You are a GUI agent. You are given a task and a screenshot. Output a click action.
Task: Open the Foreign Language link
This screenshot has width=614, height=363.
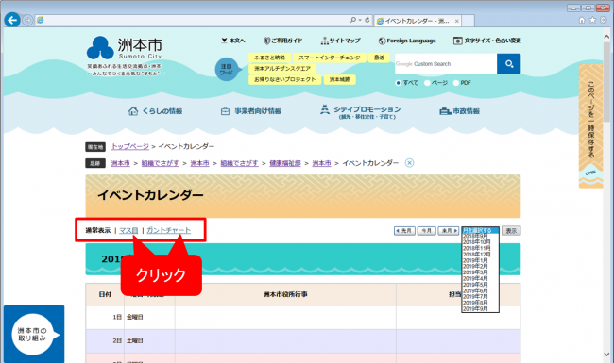coord(407,41)
